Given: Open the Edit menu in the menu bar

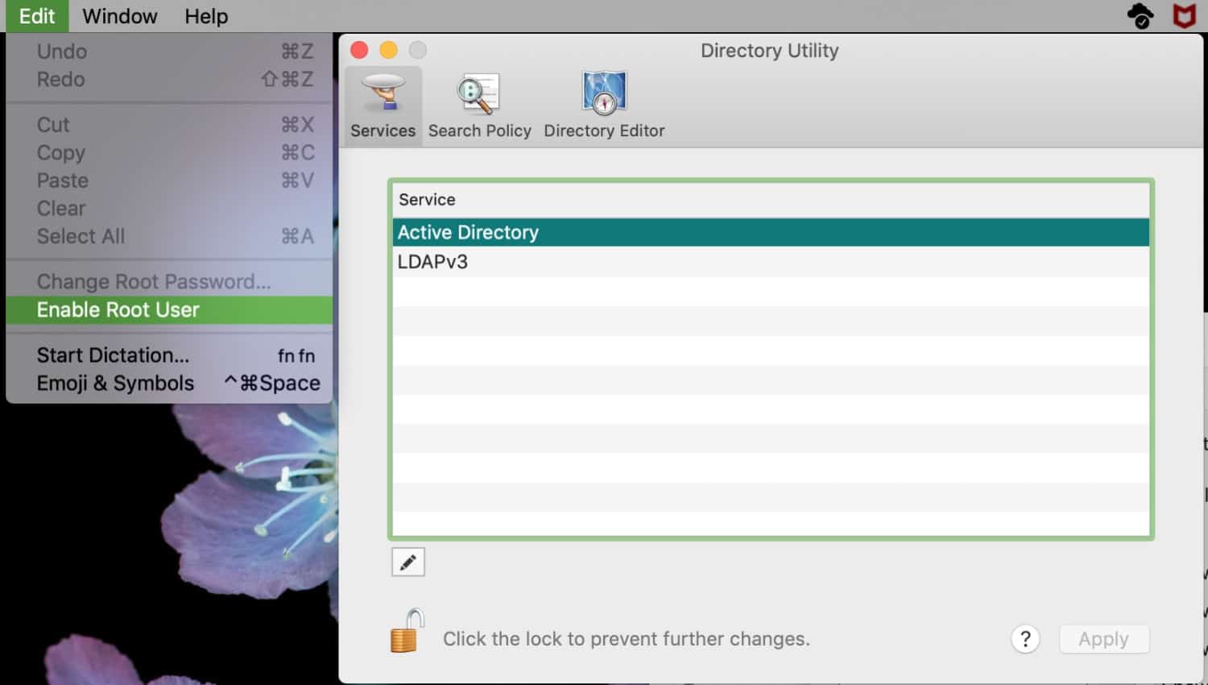Looking at the screenshot, I should (37, 16).
